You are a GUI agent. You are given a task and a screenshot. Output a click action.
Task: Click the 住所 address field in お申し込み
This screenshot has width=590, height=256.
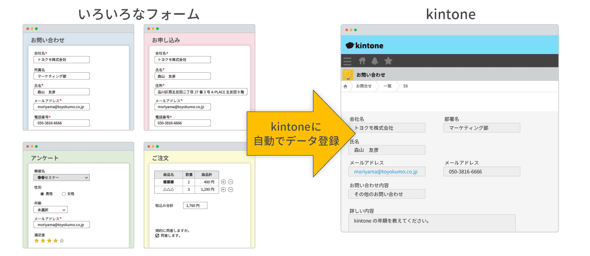click(x=201, y=92)
